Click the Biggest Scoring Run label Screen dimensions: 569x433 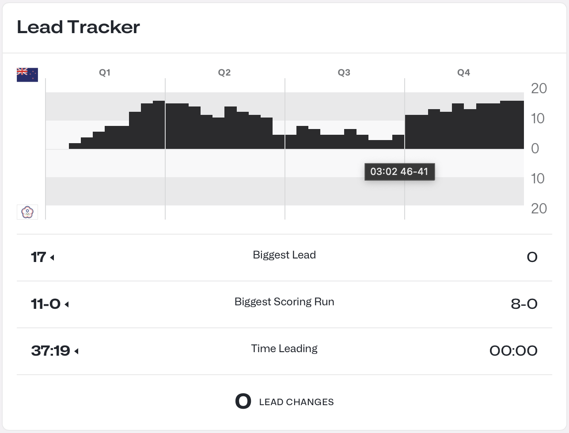pyautogui.click(x=284, y=302)
